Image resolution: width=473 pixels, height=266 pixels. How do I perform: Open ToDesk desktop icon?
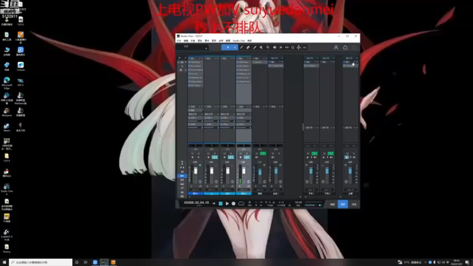point(21,67)
